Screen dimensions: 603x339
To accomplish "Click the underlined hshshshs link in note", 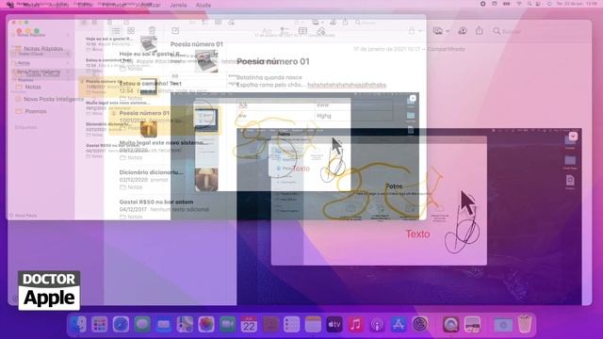I will 347,85.
